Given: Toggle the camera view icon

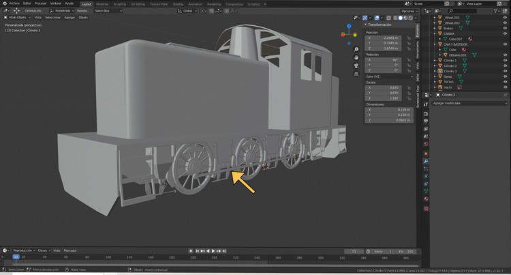Looking at the screenshot, I should 357,66.
